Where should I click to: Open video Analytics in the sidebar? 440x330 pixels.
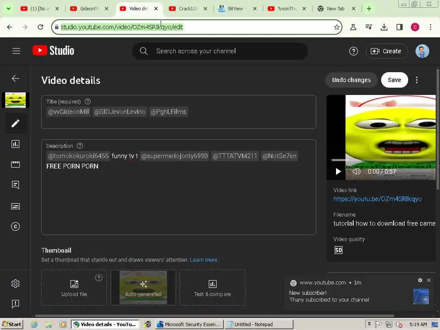[15, 144]
